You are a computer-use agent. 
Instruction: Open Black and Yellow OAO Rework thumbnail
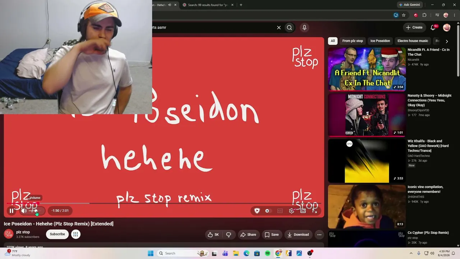(x=367, y=161)
